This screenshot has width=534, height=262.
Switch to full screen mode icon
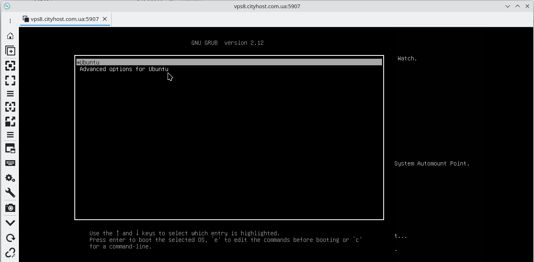click(10, 80)
